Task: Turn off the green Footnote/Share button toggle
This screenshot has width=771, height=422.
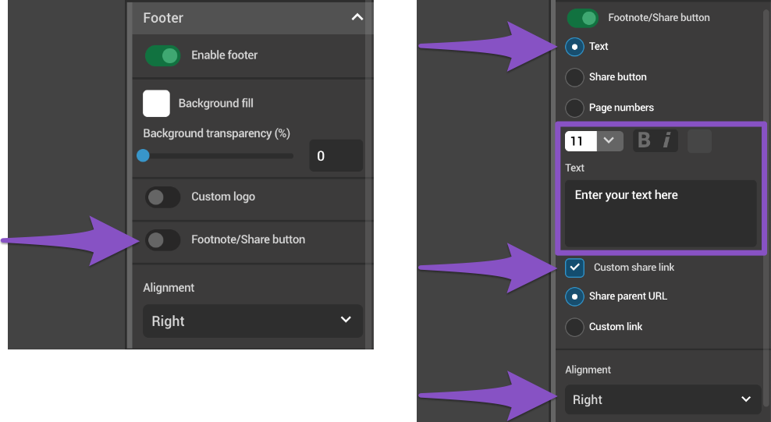Action: pyautogui.click(x=582, y=18)
